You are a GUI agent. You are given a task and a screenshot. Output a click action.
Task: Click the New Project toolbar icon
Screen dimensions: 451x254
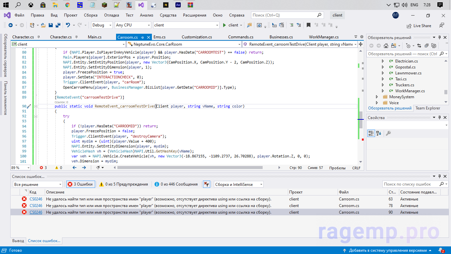(x=32, y=25)
